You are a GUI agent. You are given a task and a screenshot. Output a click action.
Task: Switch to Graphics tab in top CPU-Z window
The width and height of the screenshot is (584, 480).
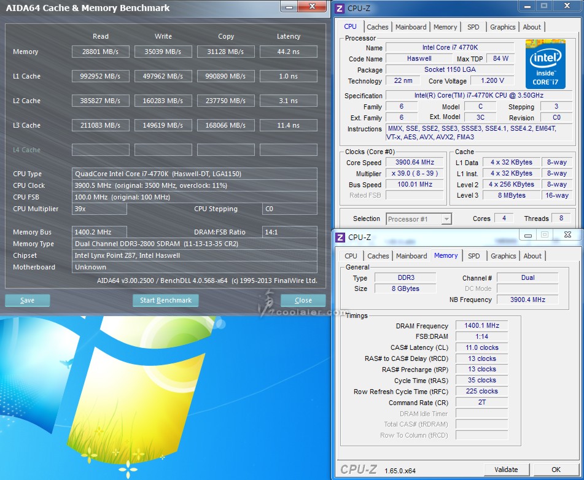502,27
